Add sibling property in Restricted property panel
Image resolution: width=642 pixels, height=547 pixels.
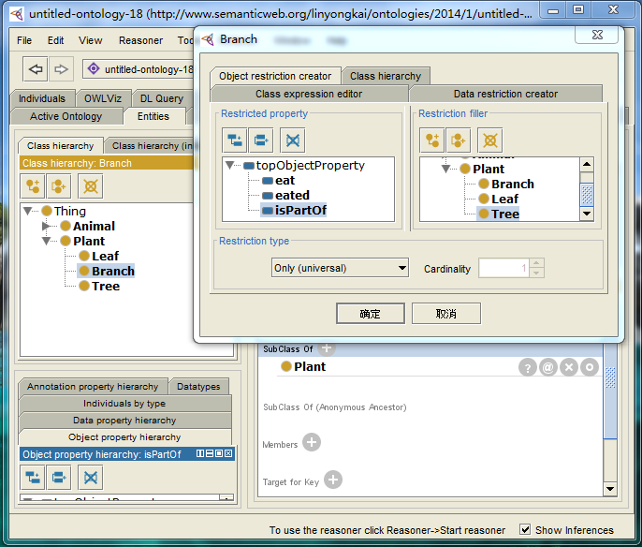coord(261,140)
